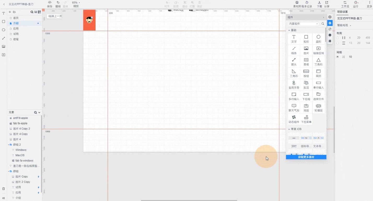Select the link area tool in the left toolbar
The height and width of the screenshot is (201, 373).
(x=4, y=55)
